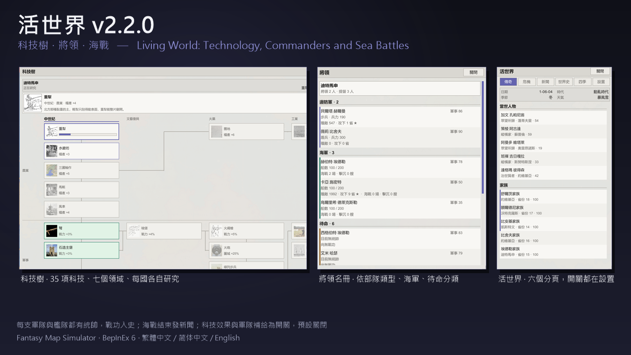This screenshot has width=631, height=355.
Task: Click the 弩 crossbow tech icon
Action: click(x=52, y=231)
